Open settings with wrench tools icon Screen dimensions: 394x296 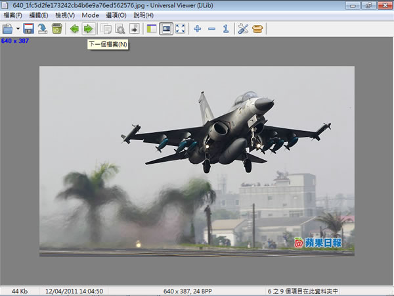point(242,29)
